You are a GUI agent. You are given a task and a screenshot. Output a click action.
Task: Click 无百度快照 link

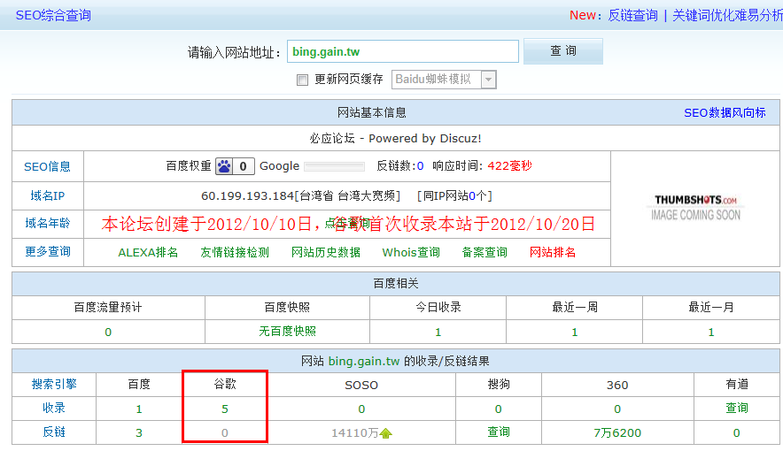click(287, 332)
